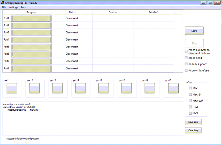Click the Port4 progress bar
The height and width of the screenshot is (145, 222).
pos(31,40)
